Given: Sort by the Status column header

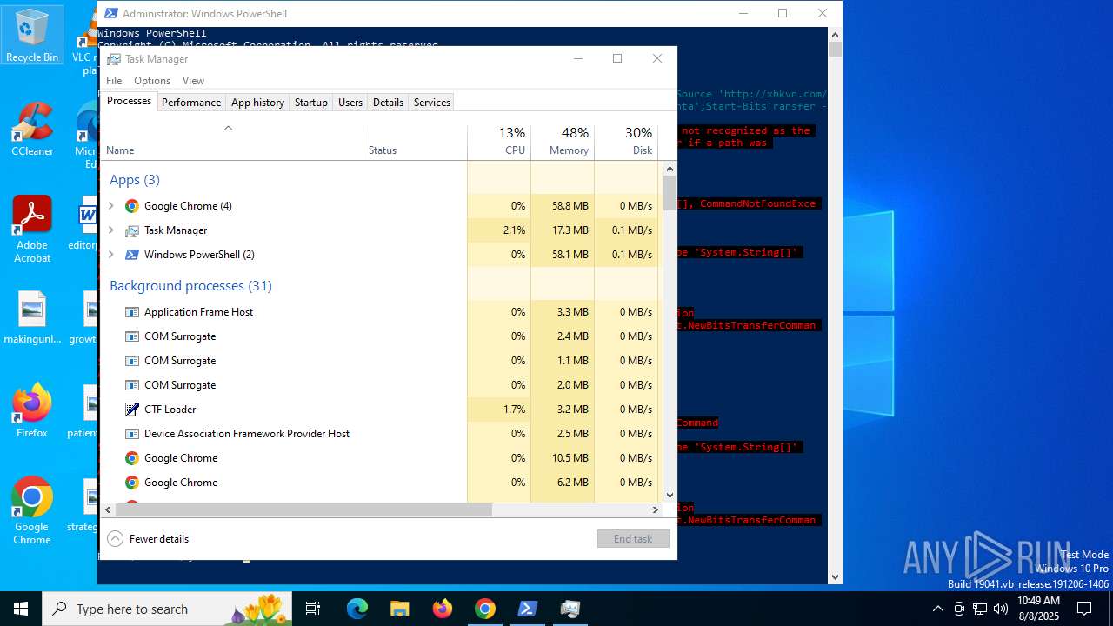Looking at the screenshot, I should 416,143.
